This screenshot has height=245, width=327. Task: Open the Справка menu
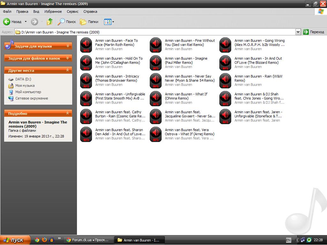90,11
